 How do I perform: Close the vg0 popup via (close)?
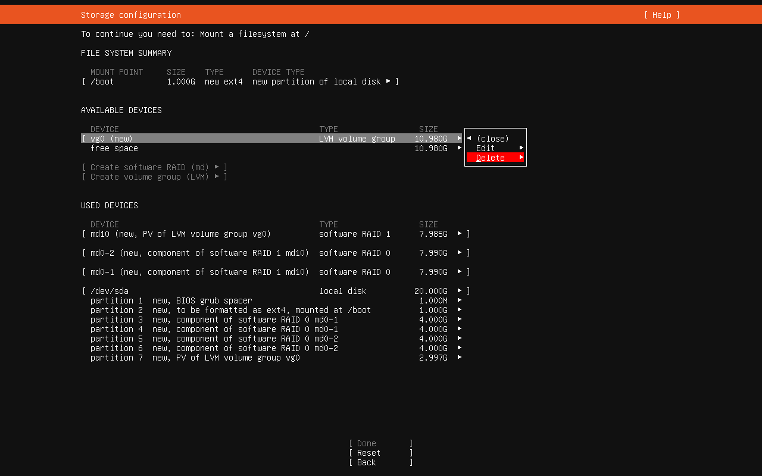click(x=492, y=139)
